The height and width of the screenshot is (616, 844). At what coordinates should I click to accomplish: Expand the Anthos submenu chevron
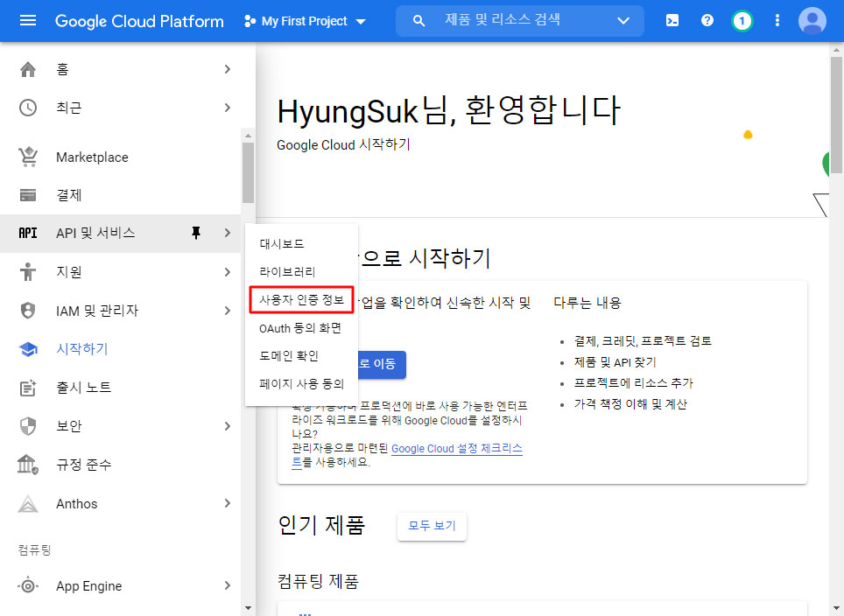click(x=228, y=503)
